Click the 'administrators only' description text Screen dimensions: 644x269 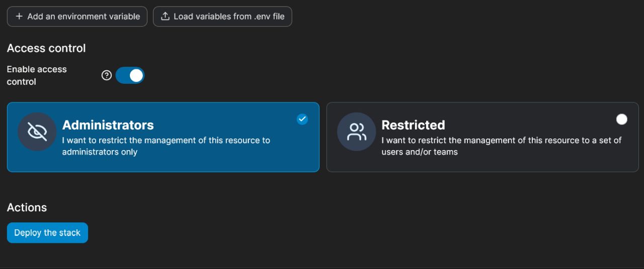(x=100, y=152)
